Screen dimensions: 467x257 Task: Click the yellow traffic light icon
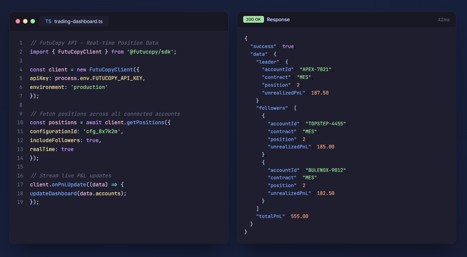click(x=25, y=21)
